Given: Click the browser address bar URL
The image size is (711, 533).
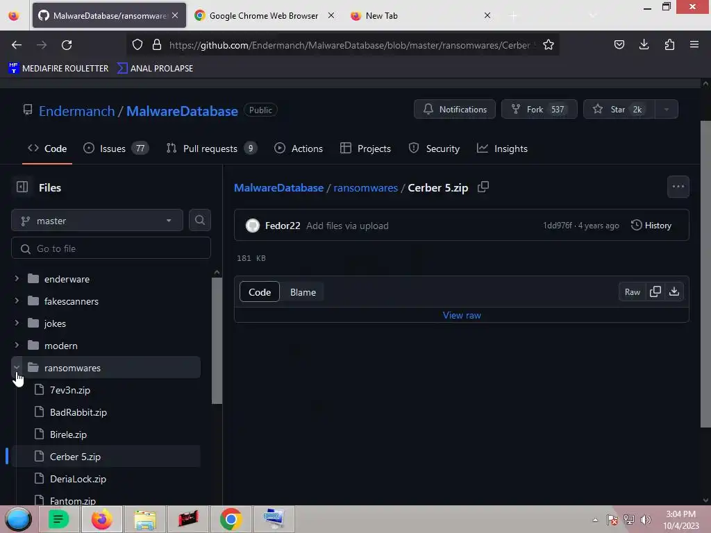Looking at the screenshot, I should pos(349,45).
